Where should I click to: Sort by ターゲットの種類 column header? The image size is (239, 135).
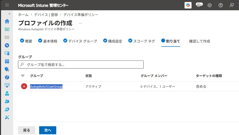click(209, 75)
